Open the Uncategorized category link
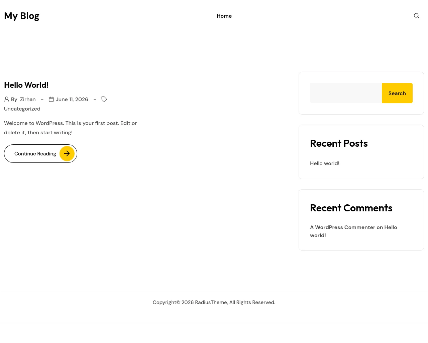428x343 pixels. coord(22,109)
